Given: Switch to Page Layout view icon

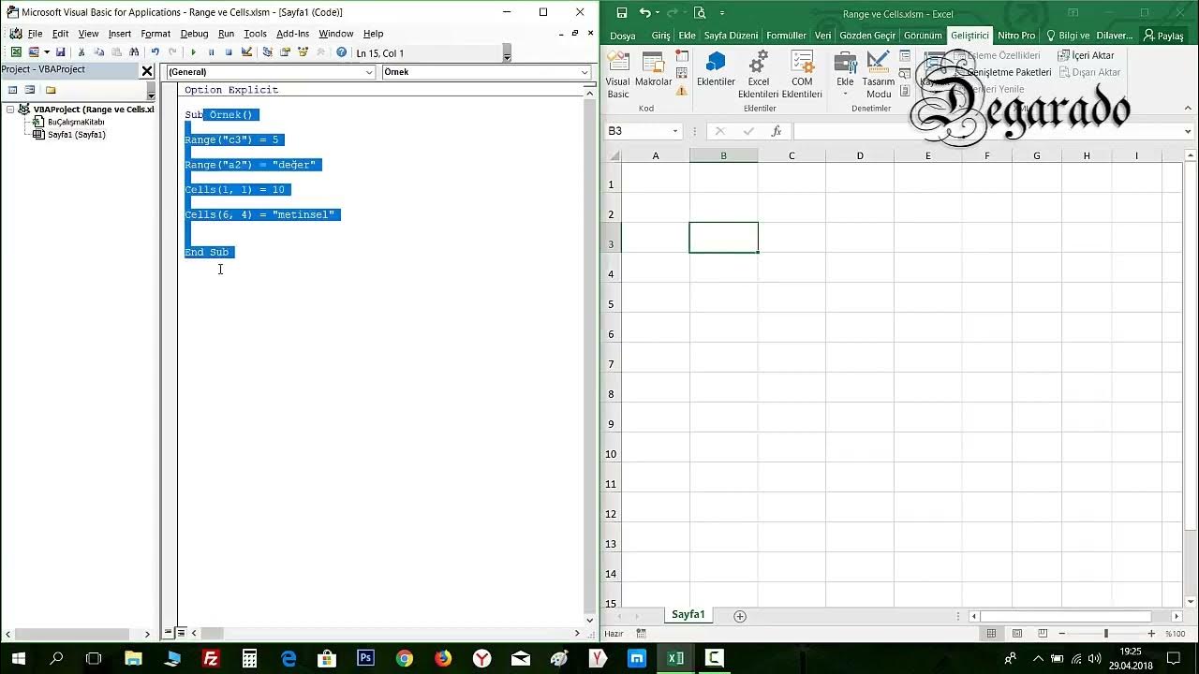Looking at the screenshot, I should [1017, 634].
